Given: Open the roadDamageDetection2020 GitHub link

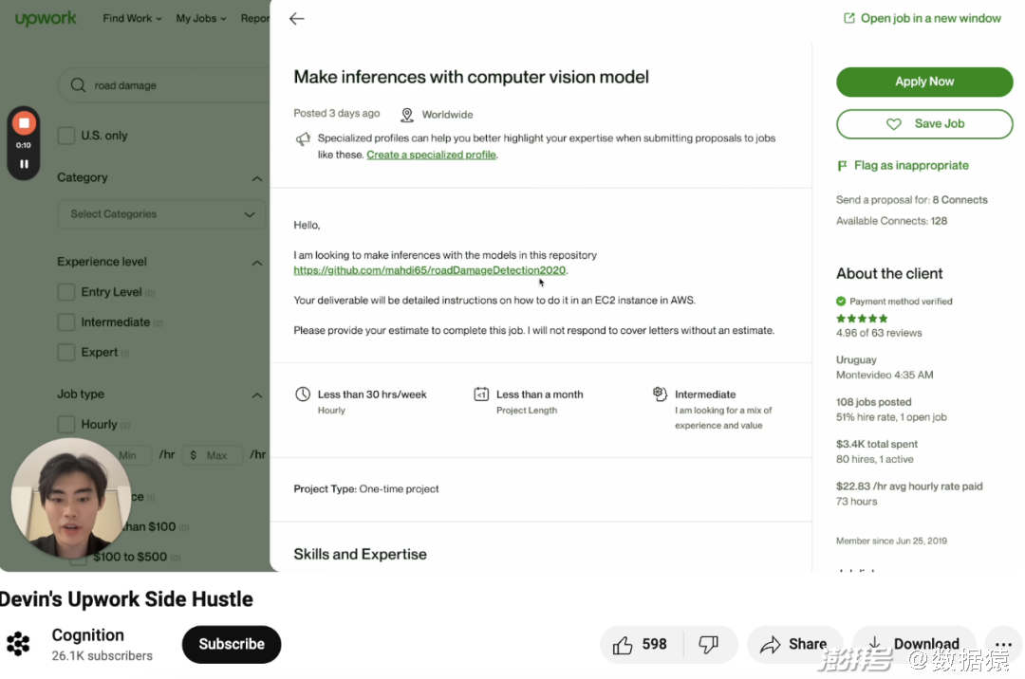Looking at the screenshot, I should coord(430,270).
